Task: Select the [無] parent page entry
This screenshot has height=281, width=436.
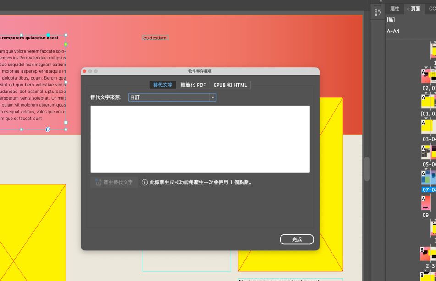Action: coord(391,20)
